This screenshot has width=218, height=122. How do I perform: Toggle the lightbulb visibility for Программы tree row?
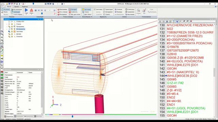click(12, 26)
